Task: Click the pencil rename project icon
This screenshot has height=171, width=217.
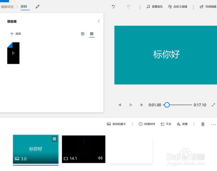Action: click(x=37, y=7)
